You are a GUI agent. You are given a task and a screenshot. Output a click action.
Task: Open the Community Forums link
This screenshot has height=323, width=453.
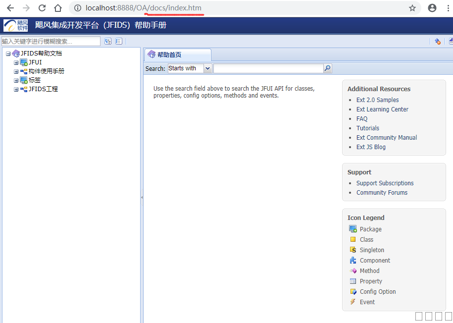pyautogui.click(x=382, y=193)
